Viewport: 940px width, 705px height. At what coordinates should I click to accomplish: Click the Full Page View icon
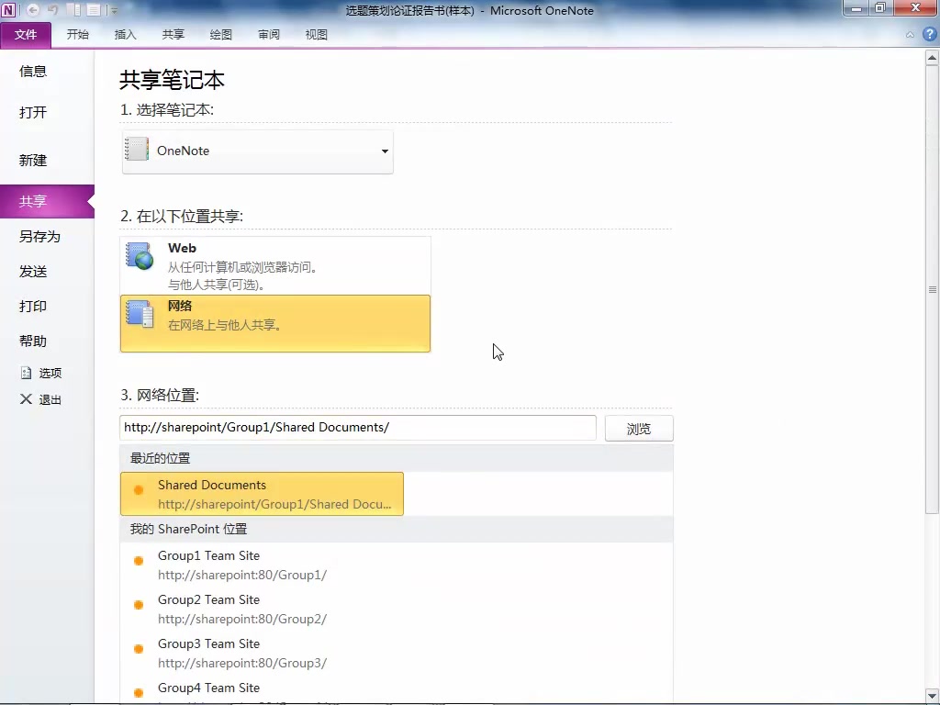[93, 9]
